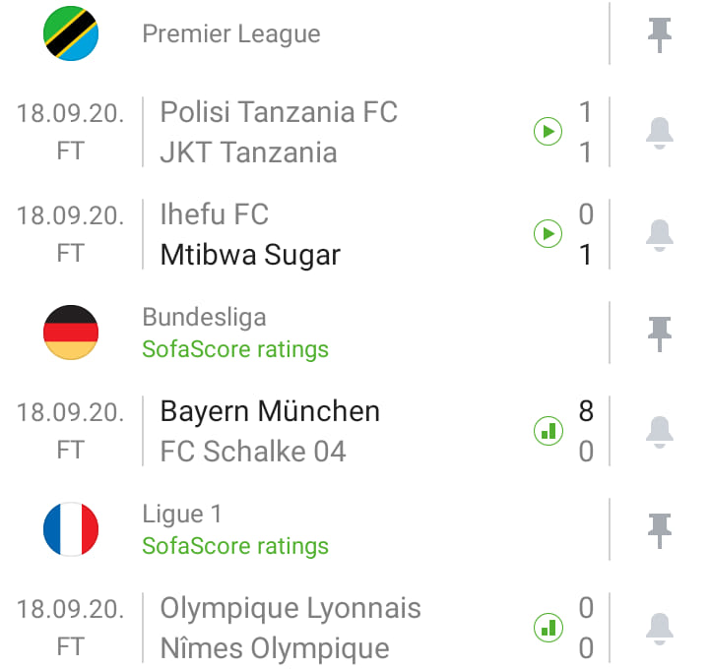Tap bell icon for Olympique Lyonnais match

[x=659, y=629]
